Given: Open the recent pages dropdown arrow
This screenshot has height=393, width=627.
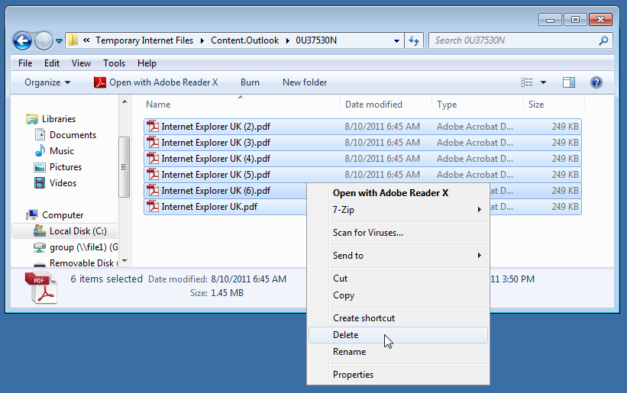Looking at the screenshot, I should pos(59,40).
